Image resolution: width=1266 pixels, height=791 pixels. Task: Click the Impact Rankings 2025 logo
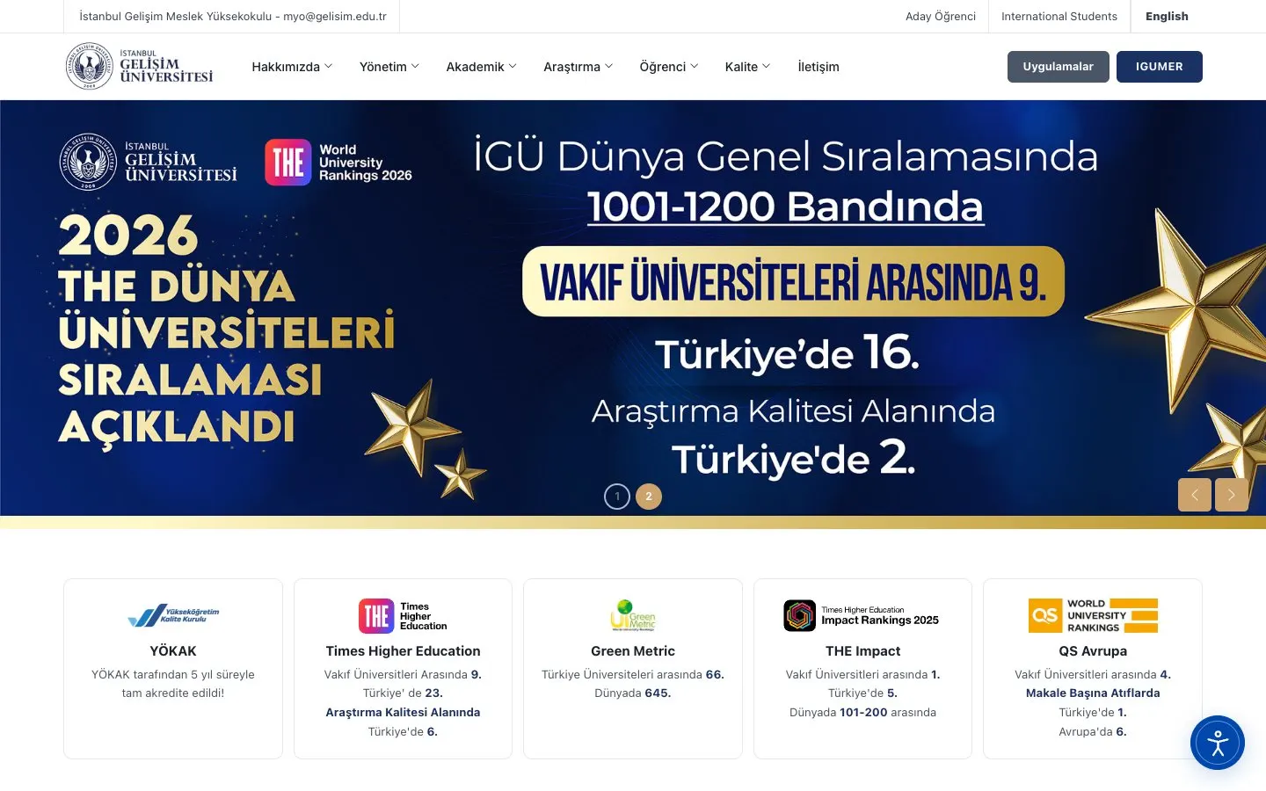[x=862, y=615]
